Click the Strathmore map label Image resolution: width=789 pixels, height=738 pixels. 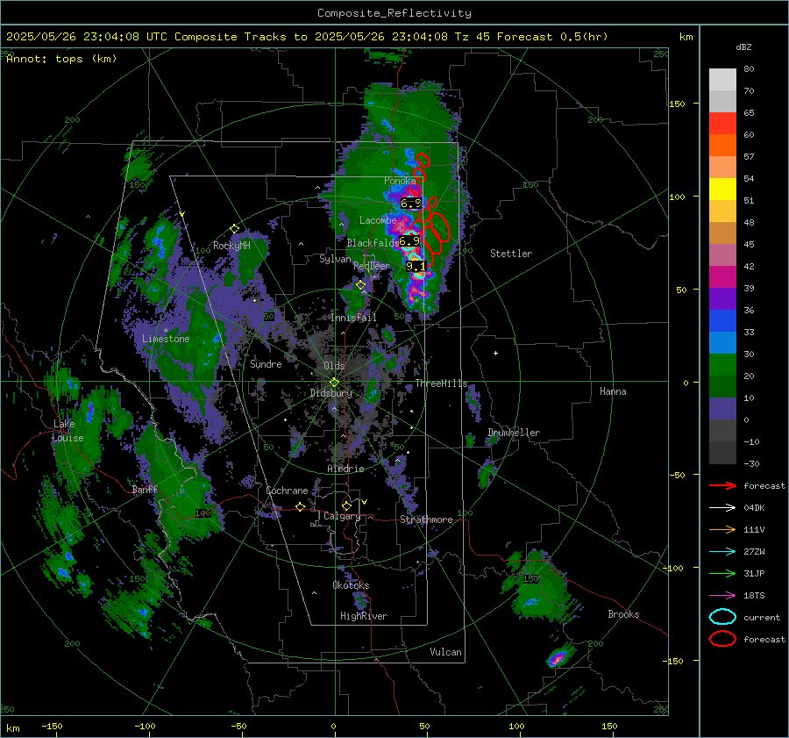[x=426, y=519]
